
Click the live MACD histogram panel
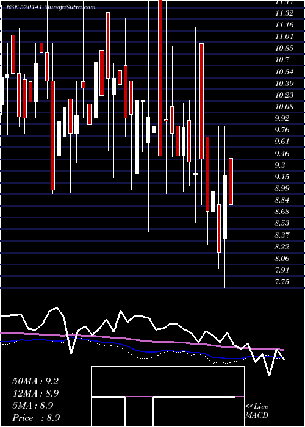coord(168,396)
